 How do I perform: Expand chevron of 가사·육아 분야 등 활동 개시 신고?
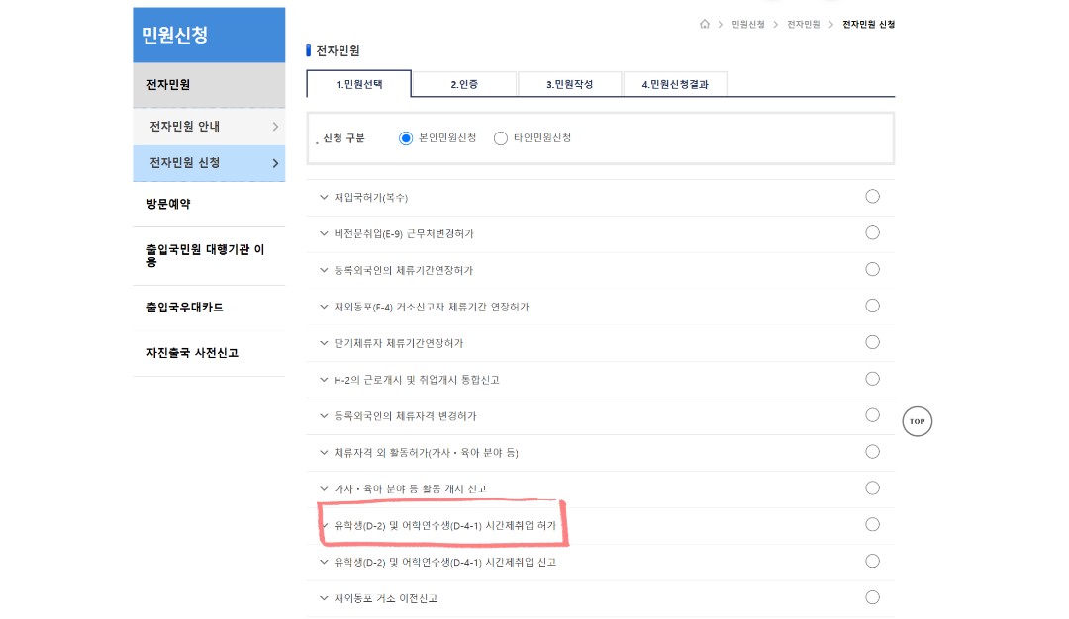coord(324,488)
